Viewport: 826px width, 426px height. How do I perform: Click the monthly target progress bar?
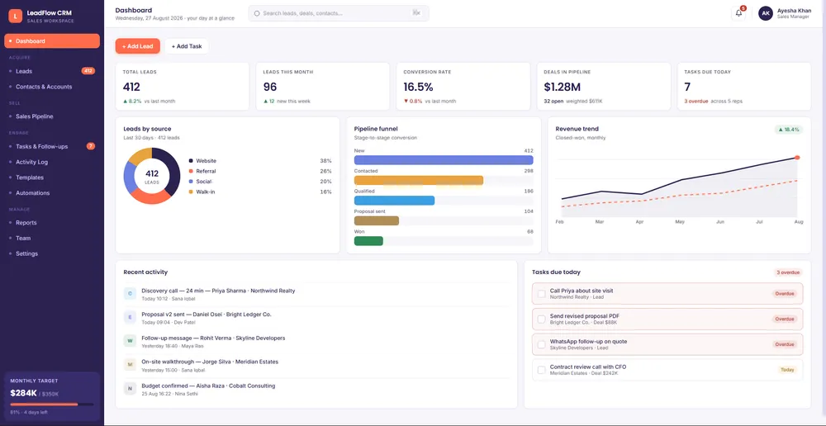coord(51,405)
